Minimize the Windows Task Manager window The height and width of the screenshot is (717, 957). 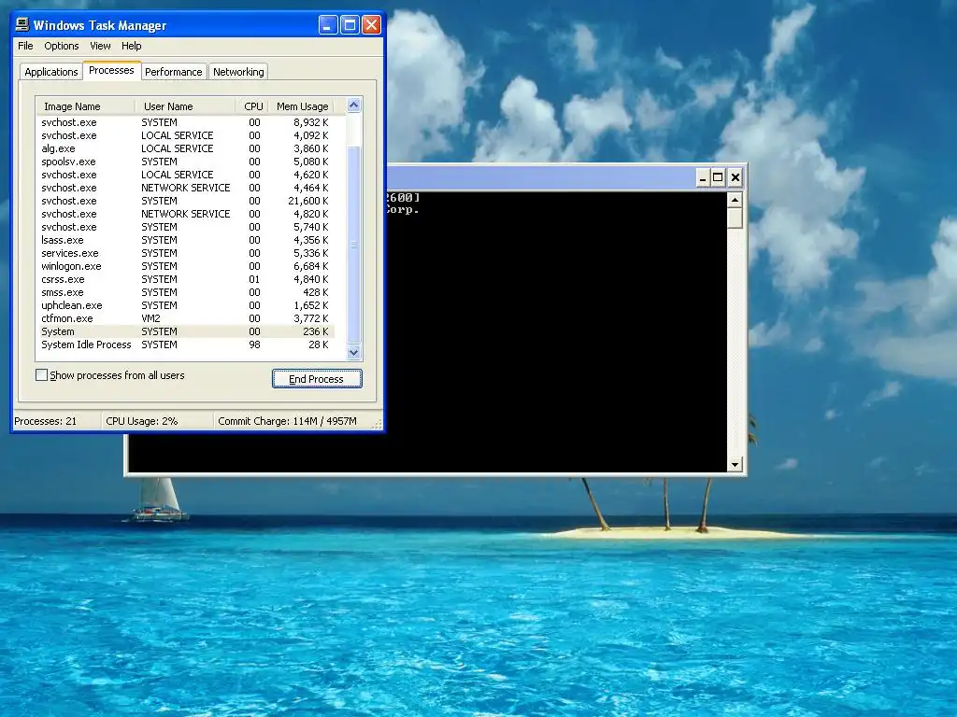(x=328, y=25)
